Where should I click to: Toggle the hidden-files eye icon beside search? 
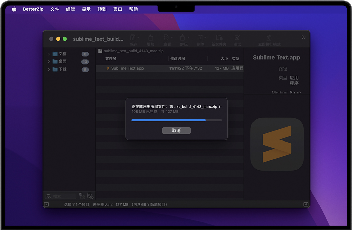[90, 196]
